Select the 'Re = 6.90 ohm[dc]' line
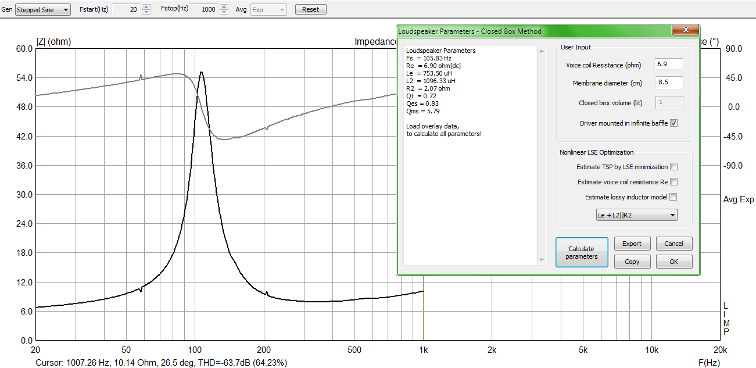The height and width of the screenshot is (368, 756). tap(433, 66)
